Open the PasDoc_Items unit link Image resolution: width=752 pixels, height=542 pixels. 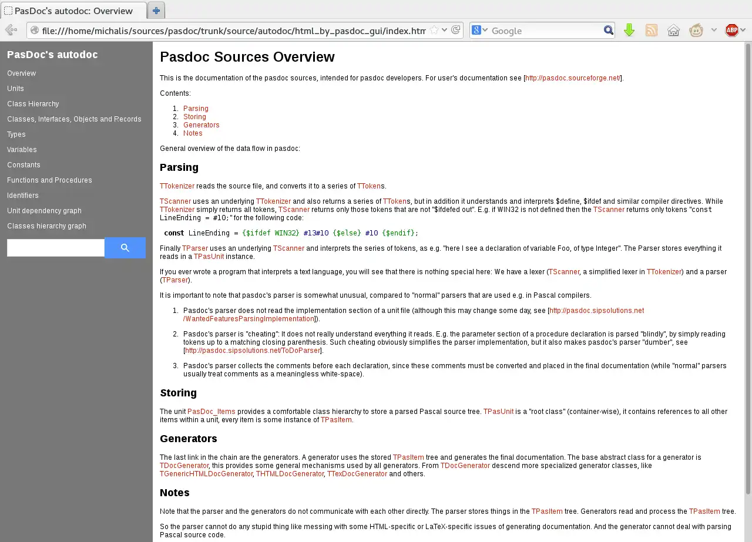(211, 412)
